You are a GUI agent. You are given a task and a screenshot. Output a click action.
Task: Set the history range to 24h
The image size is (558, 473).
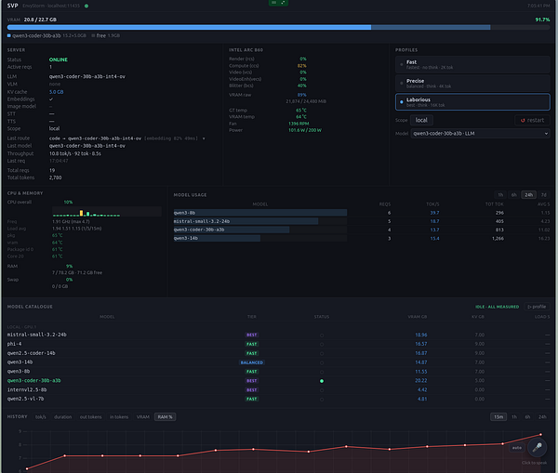click(542, 417)
